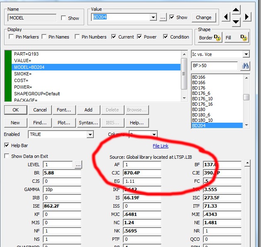Image resolution: width=261 pixels, height=247 pixels.
Task: Click the Name field containing MODEL
Action: click(x=32, y=18)
